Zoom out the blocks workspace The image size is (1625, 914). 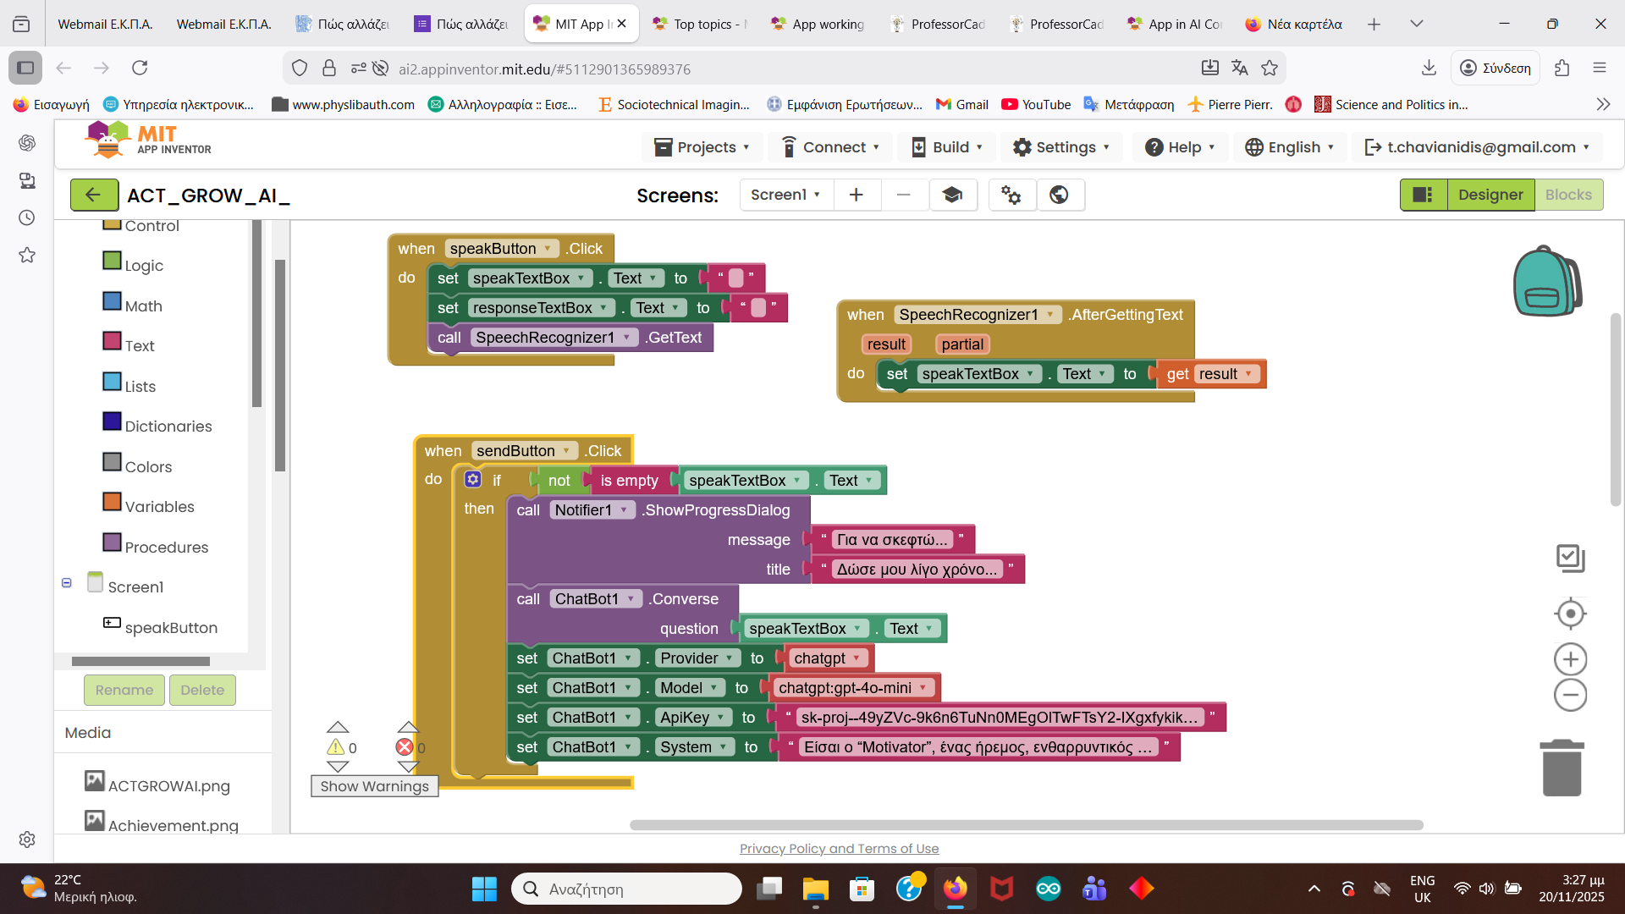pos(1570,696)
